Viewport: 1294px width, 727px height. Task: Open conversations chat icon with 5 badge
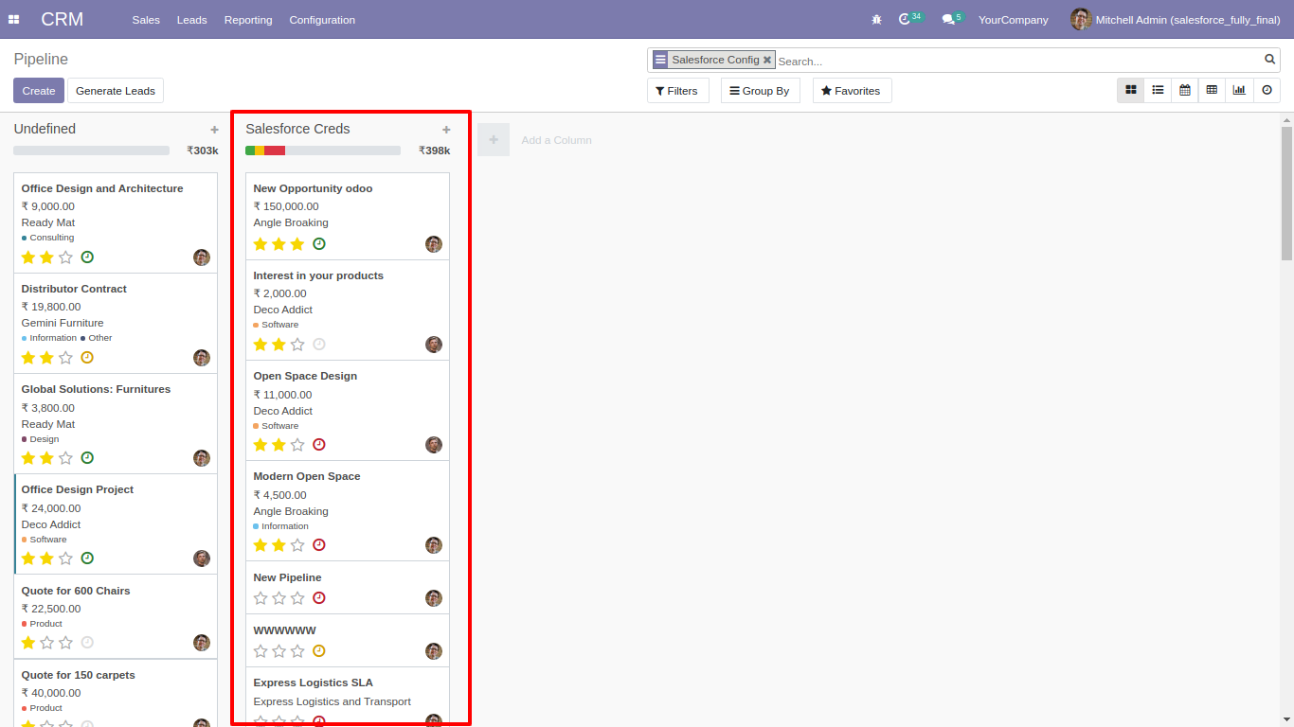click(953, 19)
